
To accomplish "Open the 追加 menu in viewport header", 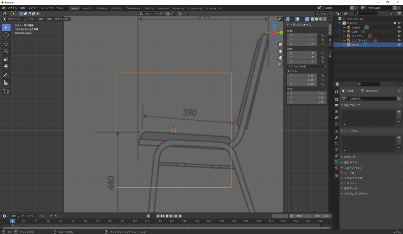I will [x=49, y=19].
